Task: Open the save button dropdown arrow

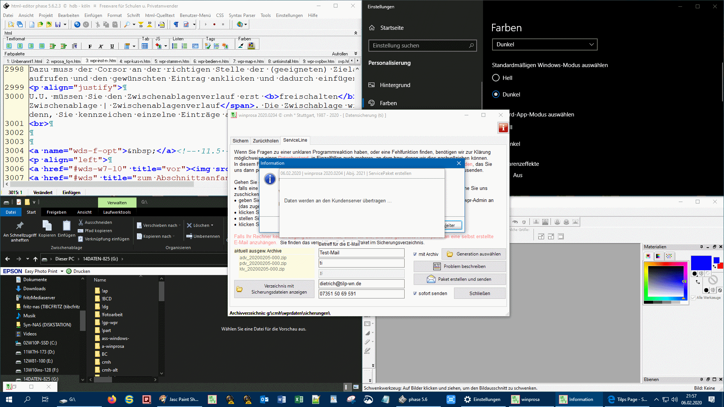Action: point(65,24)
